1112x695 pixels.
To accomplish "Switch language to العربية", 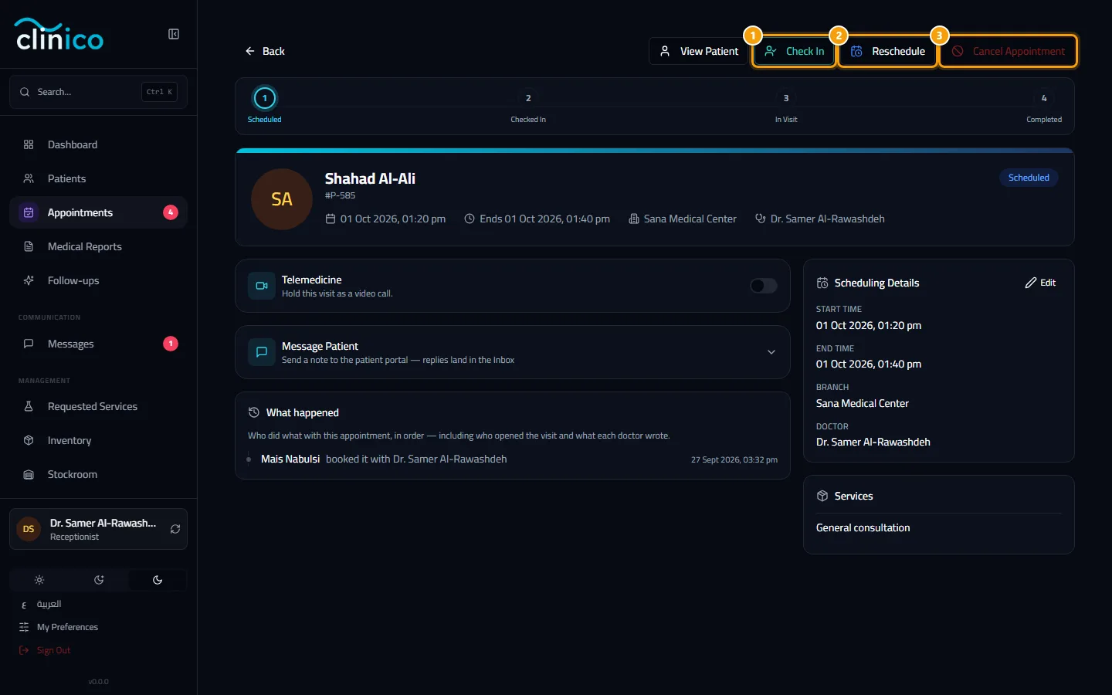I will 49,604.
